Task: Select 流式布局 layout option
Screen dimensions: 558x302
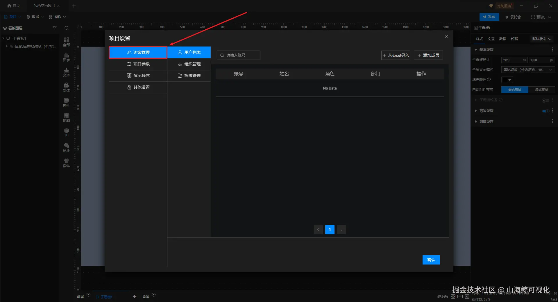Action: (x=541, y=90)
